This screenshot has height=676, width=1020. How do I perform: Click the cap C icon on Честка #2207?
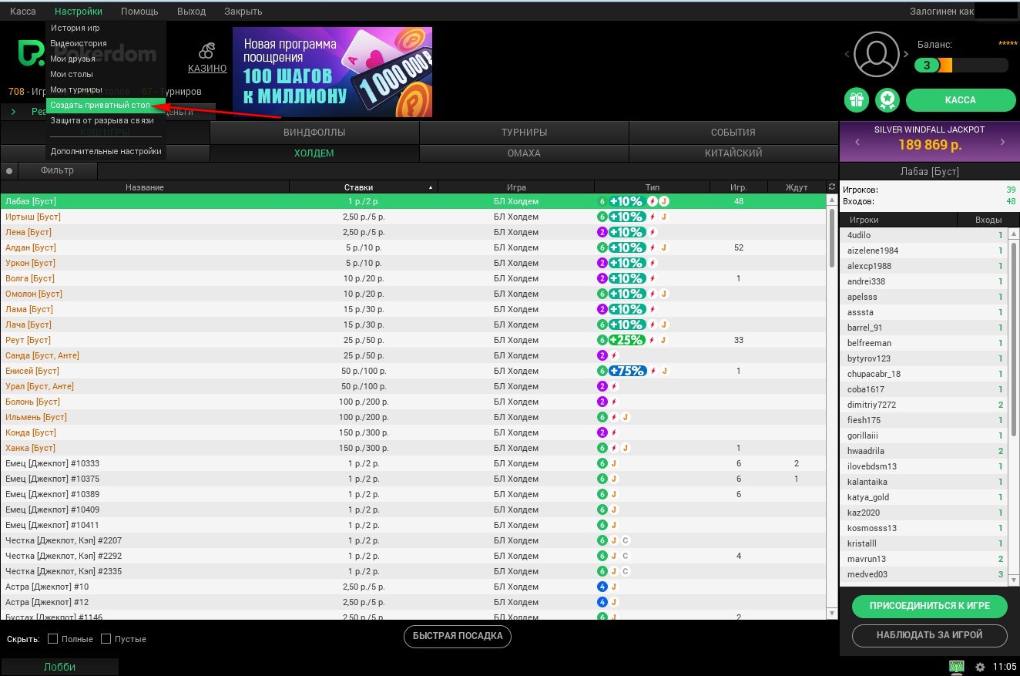[x=626, y=540]
